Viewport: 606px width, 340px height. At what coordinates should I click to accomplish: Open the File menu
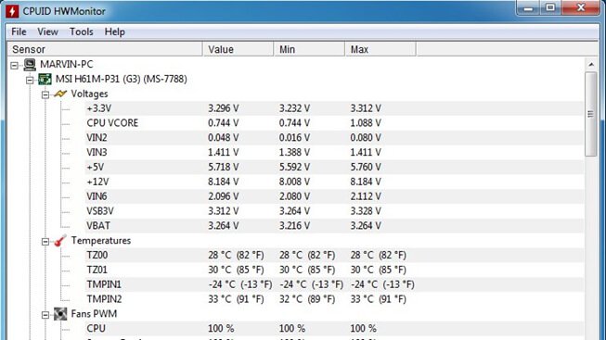[19, 31]
